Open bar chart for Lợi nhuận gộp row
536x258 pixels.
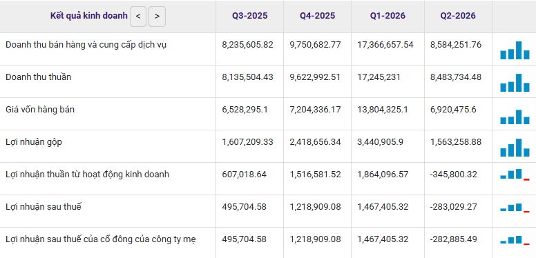point(515,148)
